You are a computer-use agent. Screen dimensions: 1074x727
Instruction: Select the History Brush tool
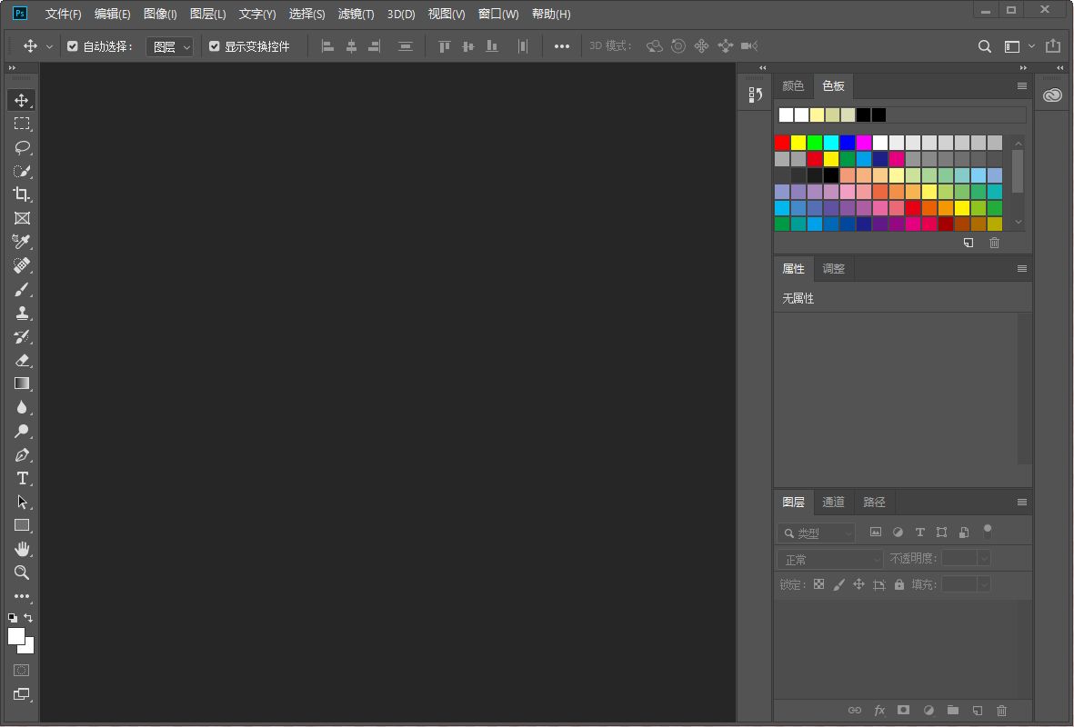pos(22,336)
